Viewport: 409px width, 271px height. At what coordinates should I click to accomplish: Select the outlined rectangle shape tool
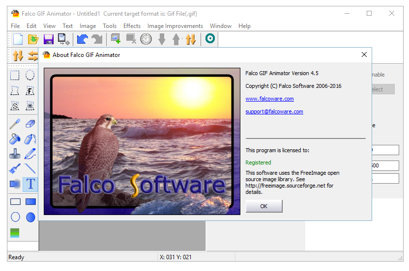pos(15,202)
